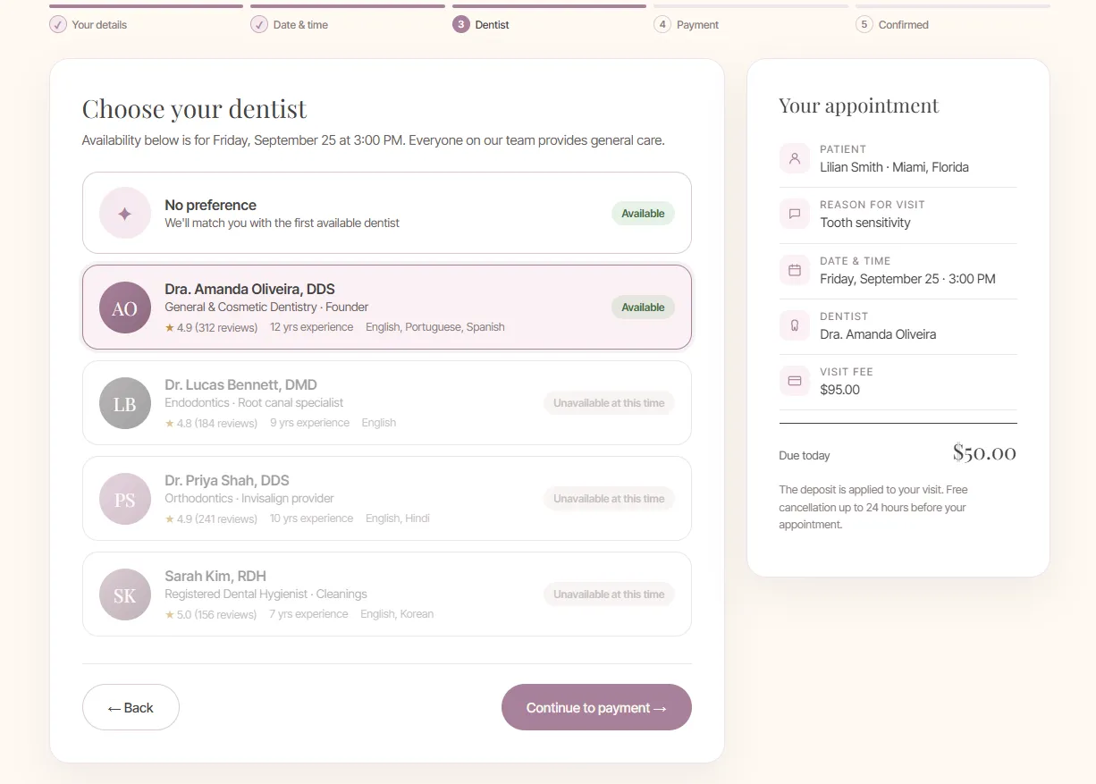Click 5.0 (156 reviews) rating text

[x=217, y=614]
